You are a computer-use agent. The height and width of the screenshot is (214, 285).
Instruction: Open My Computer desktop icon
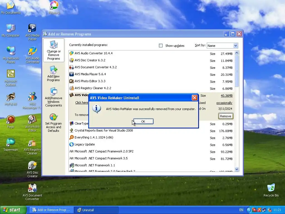(x=11, y=30)
